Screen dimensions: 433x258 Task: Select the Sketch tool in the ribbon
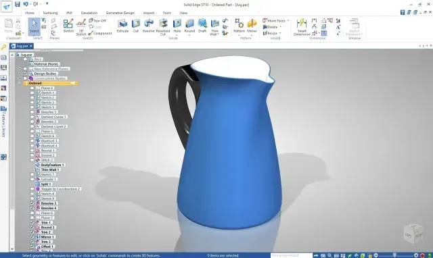click(68, 26)
